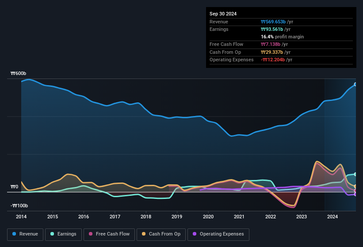This screenshot has height=247, width=363.
Task: Toggle the Revenue legend button
Action: [25, 234]
